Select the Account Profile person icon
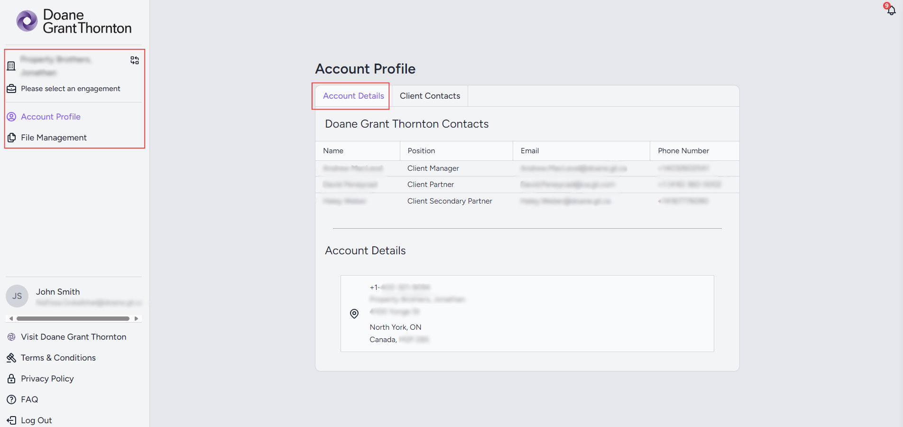This screenshot has height=427, width=903. click(11, 116)
